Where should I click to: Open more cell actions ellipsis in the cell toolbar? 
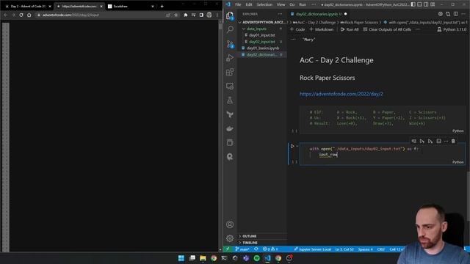point(446,141)
